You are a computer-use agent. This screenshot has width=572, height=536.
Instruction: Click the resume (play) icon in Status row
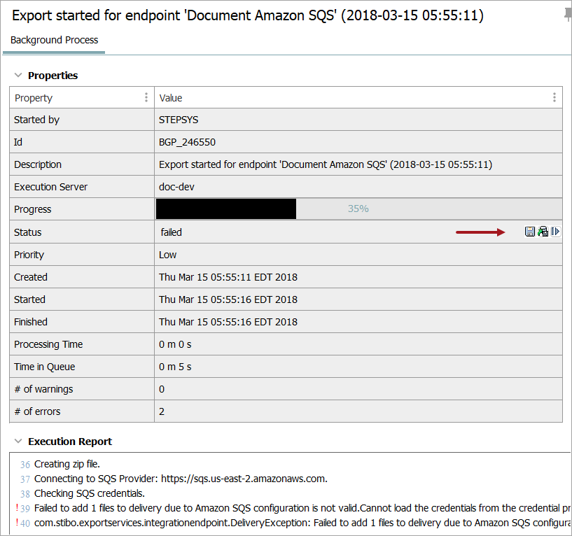click(555, 232)
